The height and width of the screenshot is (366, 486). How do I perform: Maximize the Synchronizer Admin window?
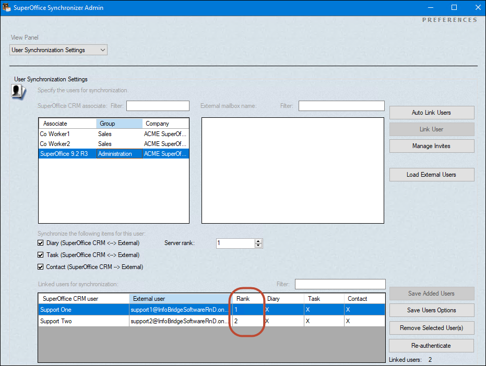(454, 7)
